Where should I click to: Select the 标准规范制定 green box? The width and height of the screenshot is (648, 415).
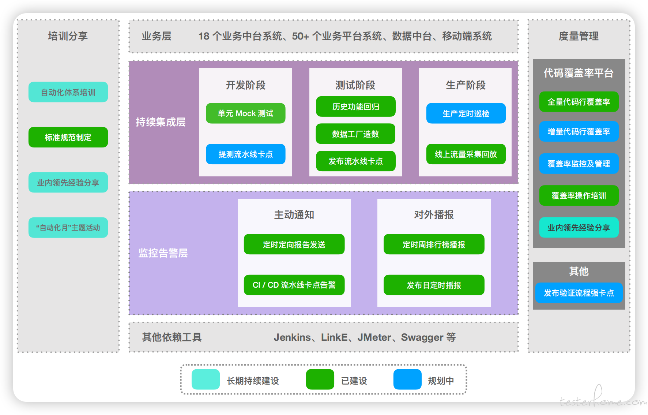click(x=68, y=137)
